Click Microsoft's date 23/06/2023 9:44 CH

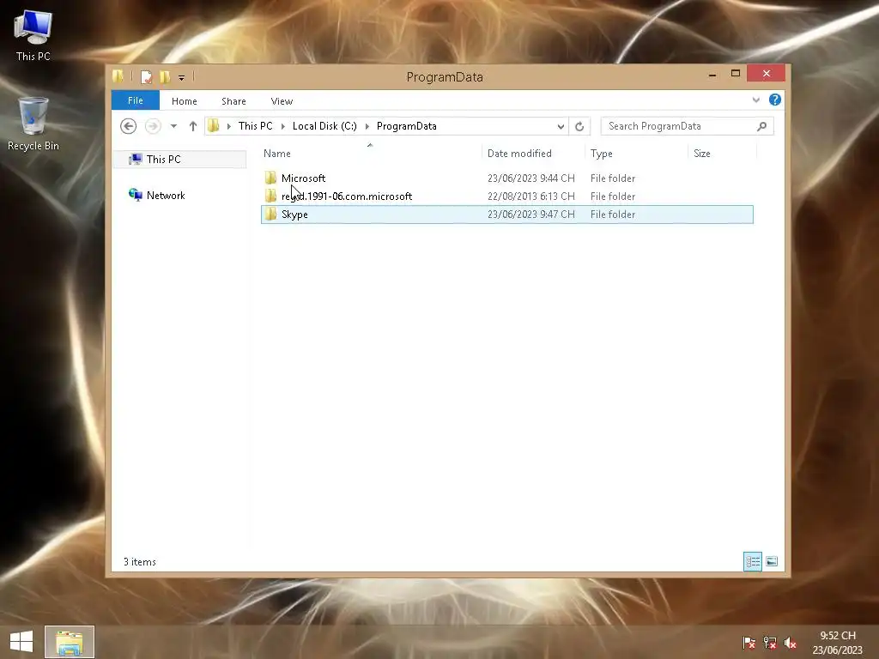coord(530,178)
